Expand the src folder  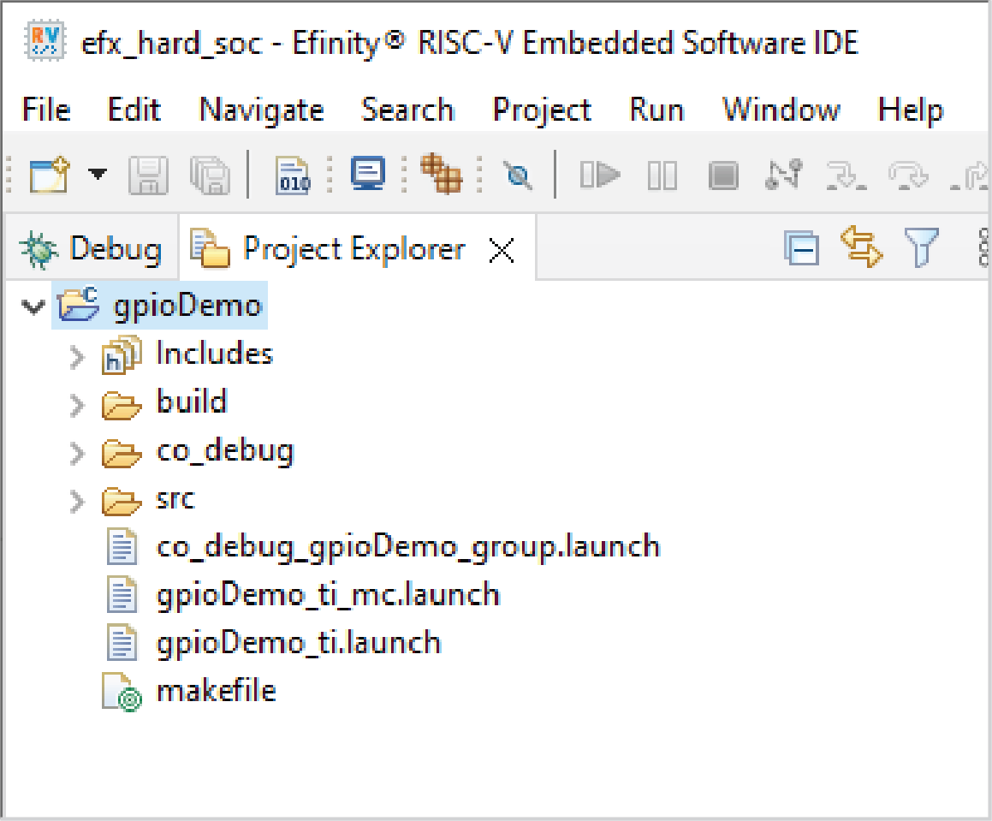(x=78, y=500)
